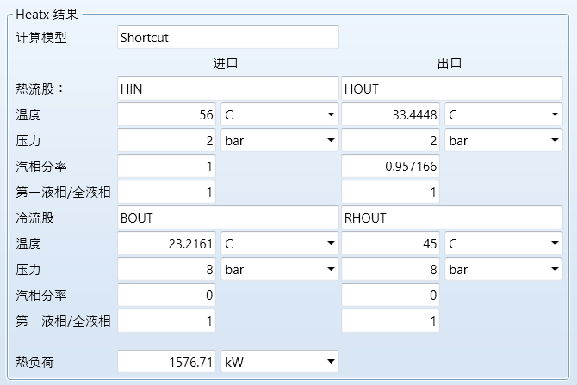Click outlet vapor fraction value 0.957166
The height and width of the screenshot is (385, 577).
(391, 166)
